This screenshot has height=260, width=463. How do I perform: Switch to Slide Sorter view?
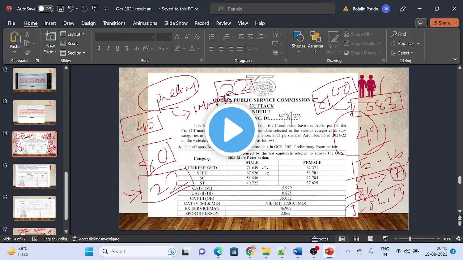[356, 239]
